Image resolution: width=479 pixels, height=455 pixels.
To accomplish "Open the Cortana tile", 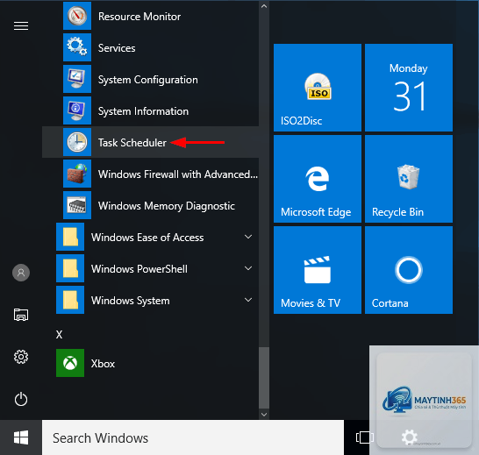I will [x=409, y=270].
